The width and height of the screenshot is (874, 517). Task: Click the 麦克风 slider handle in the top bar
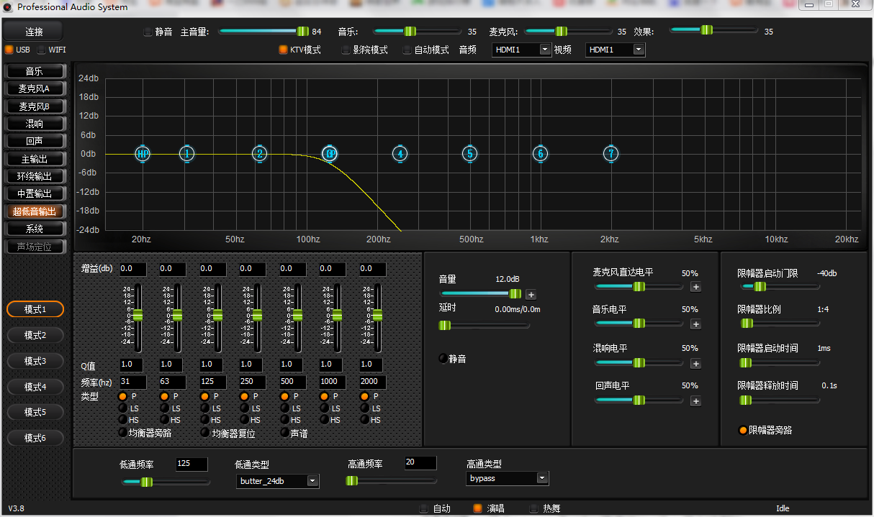[x=562, y=31]
